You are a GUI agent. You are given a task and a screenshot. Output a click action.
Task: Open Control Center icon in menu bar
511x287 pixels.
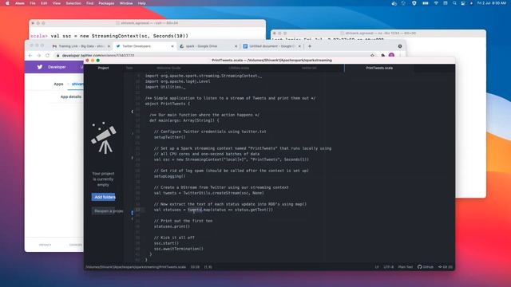463,3
